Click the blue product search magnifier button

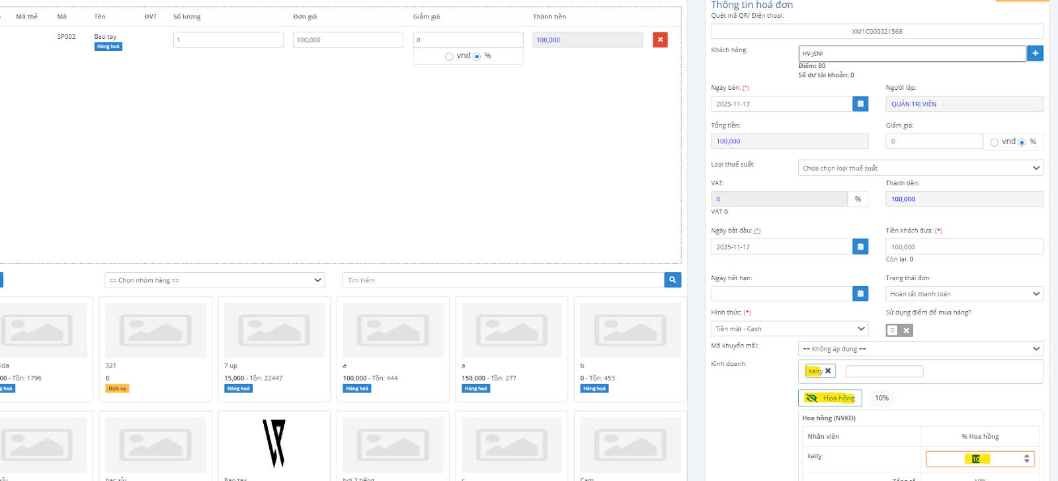672,280
